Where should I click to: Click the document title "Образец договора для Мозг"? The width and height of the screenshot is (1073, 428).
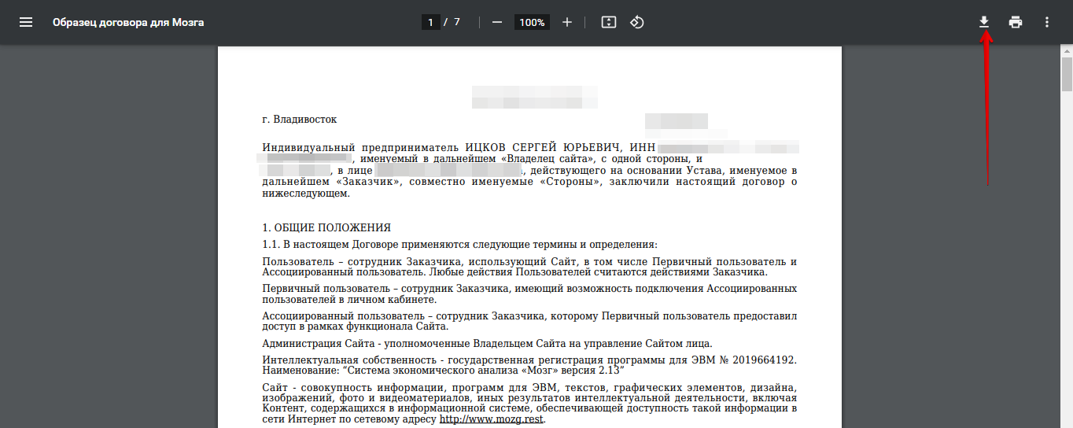(x=128, y=22)
